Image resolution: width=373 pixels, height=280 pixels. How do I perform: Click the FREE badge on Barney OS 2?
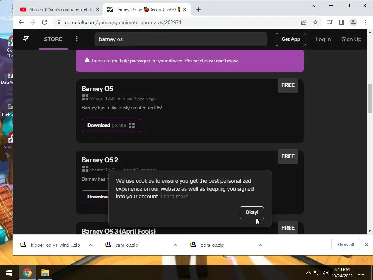pyautogui.click(x=288, y=156)
